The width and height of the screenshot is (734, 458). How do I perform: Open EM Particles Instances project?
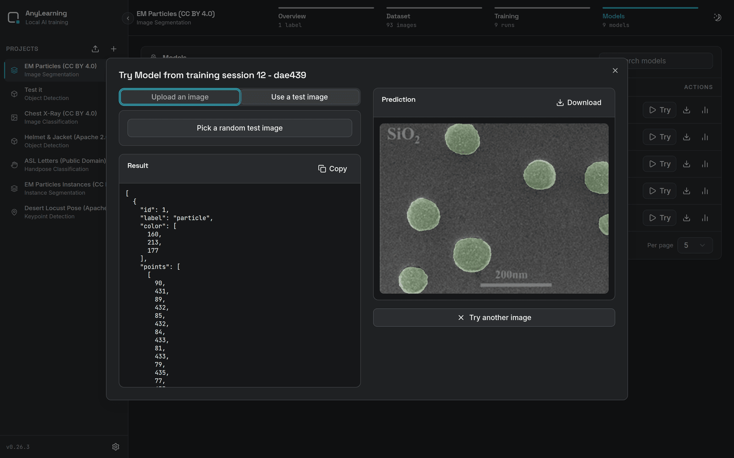(x=56, y=188)
